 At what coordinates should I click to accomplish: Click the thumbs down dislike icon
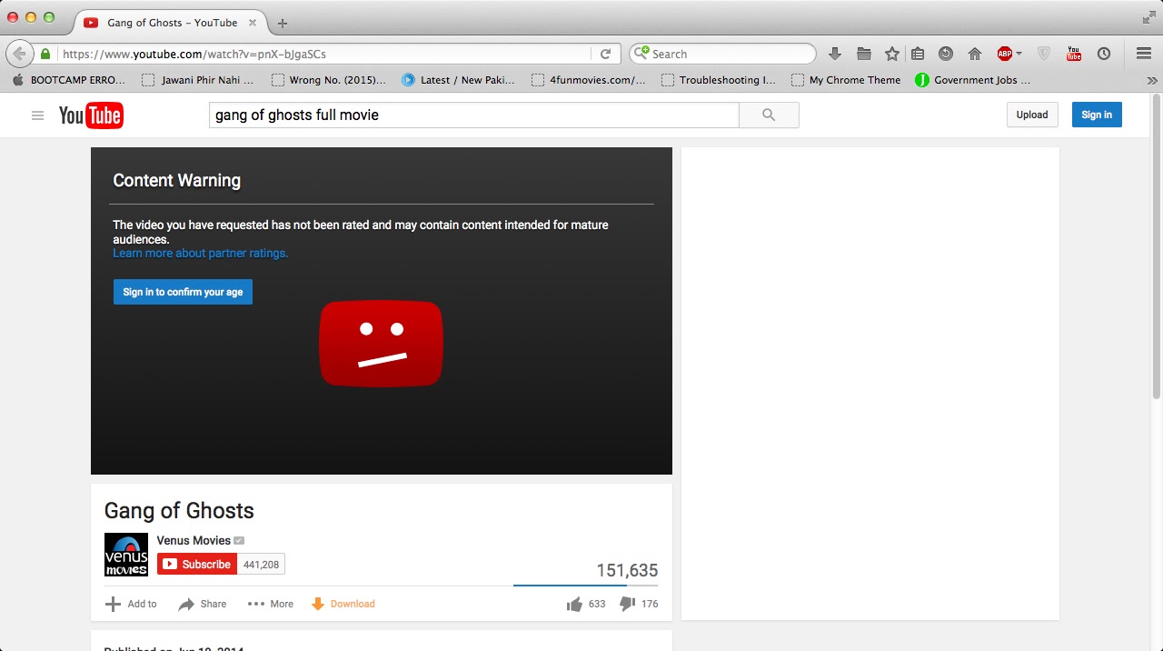click(x=627, y=604)
